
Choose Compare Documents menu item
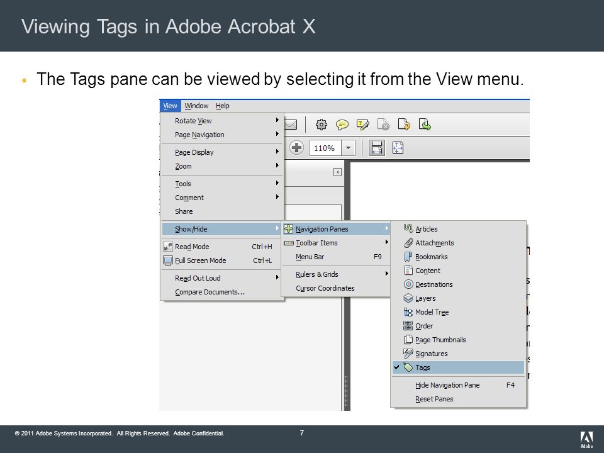(x=222, y=292)
